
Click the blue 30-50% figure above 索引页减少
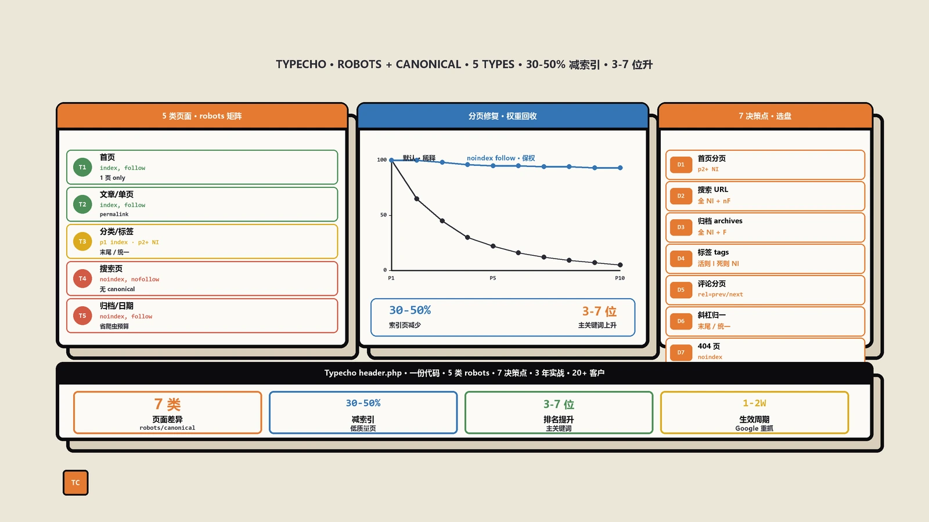tap(410, 310)
